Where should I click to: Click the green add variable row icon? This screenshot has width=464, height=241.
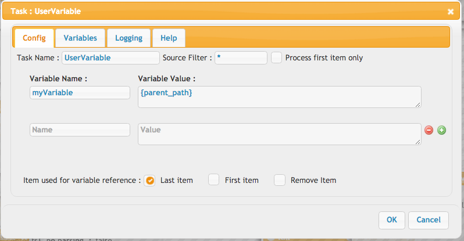441,130
